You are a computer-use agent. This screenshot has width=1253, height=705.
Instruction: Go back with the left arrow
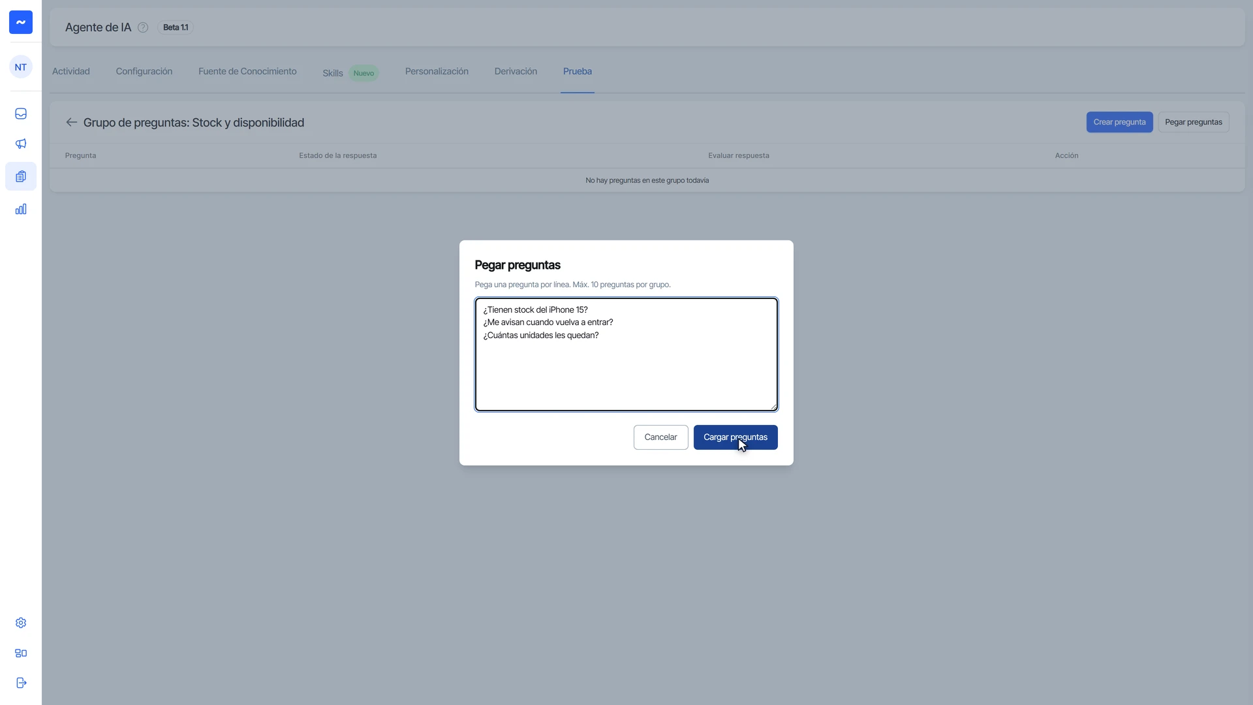tap(72, 122)
